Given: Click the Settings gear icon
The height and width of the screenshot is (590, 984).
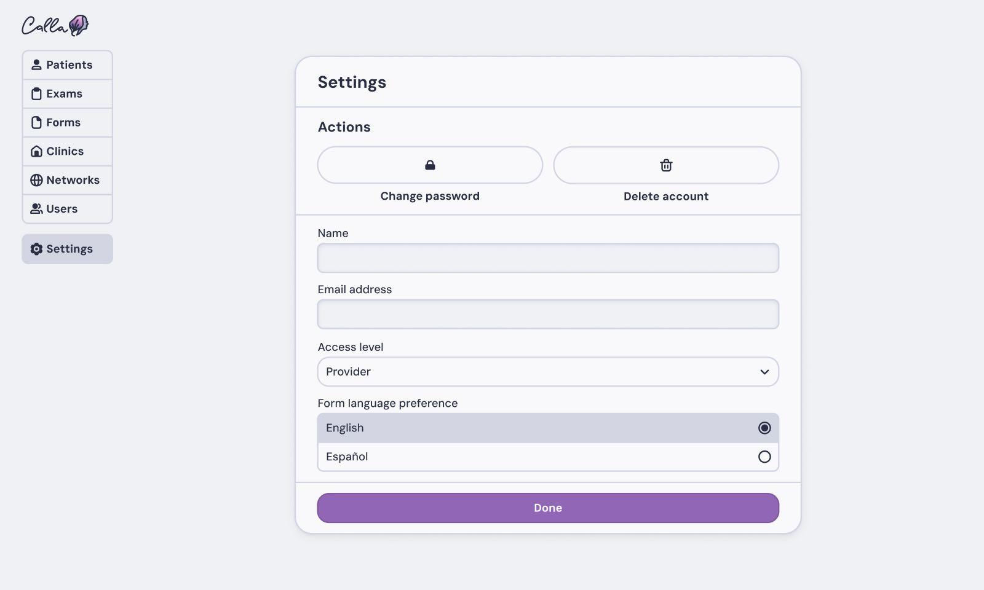Looking at the screenshot, I should 36,249.
